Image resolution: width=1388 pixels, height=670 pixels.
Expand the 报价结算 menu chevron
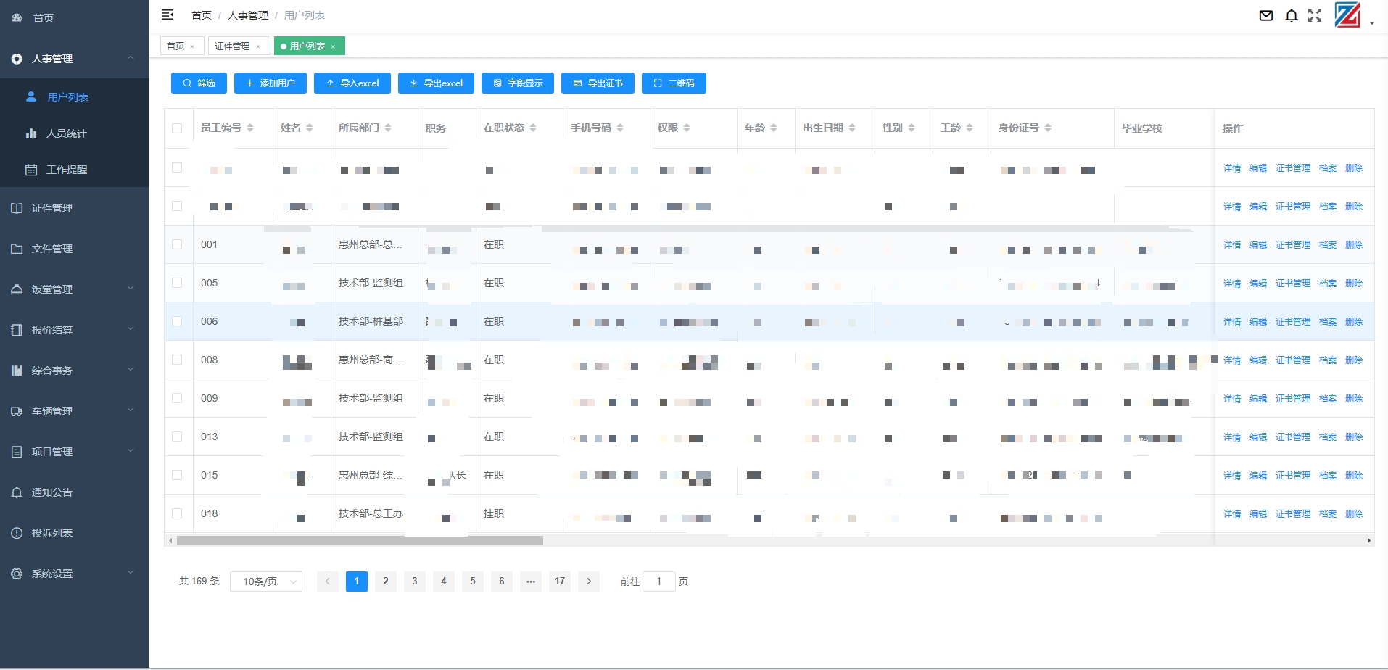click(131, 328)
